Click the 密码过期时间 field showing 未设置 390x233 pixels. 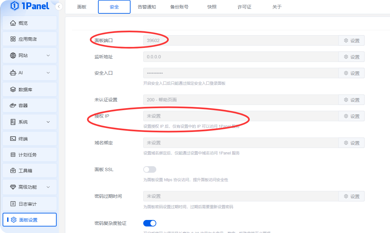tap(241, 196)
